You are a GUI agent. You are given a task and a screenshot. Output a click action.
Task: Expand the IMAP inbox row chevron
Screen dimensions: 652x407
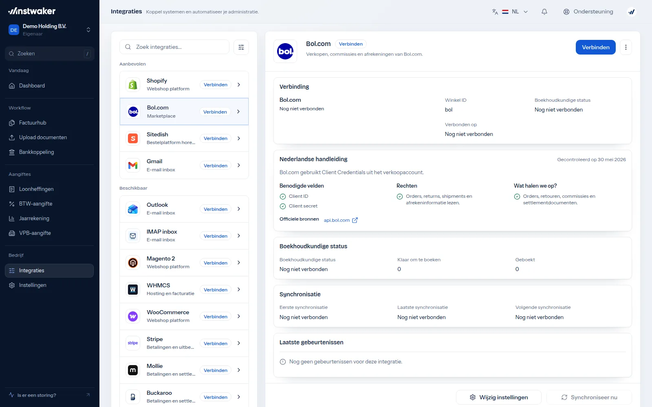pyautogui.click(x=239, y=236)
